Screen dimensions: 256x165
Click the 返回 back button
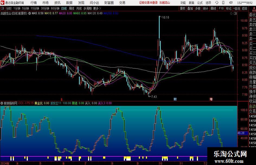click(244, 8)
